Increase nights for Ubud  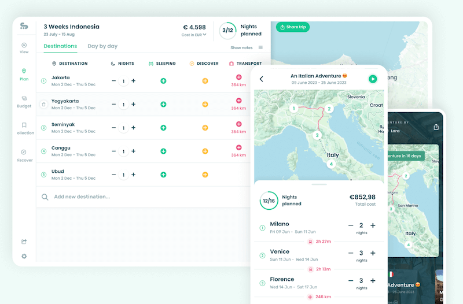point(134,175)
